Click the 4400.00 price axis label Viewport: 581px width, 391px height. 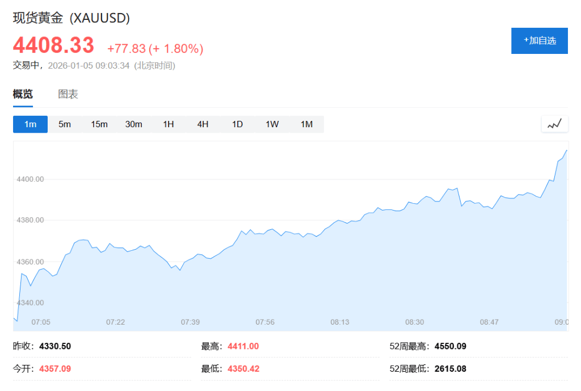tap(31, 179)
